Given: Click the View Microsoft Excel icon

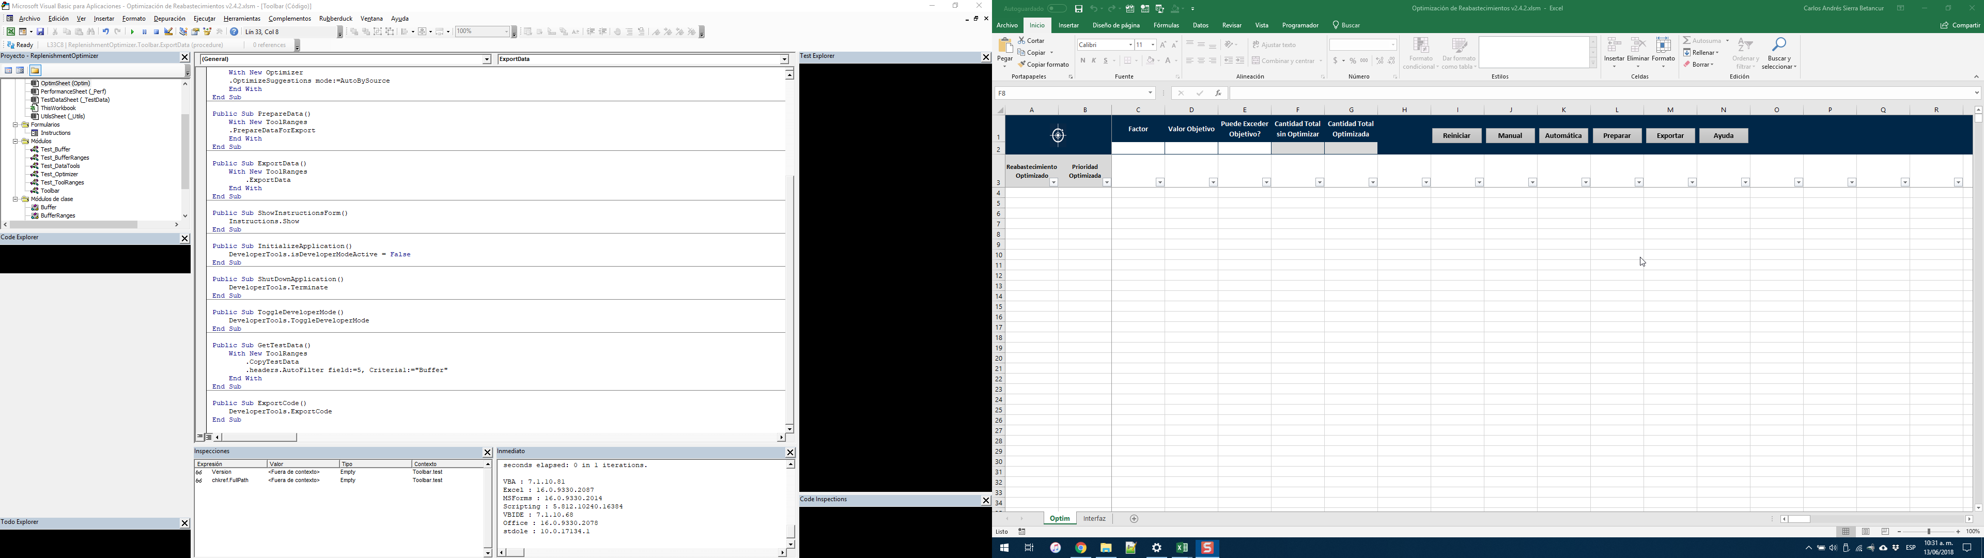Looking at the screenshot, I should [11, 33].
